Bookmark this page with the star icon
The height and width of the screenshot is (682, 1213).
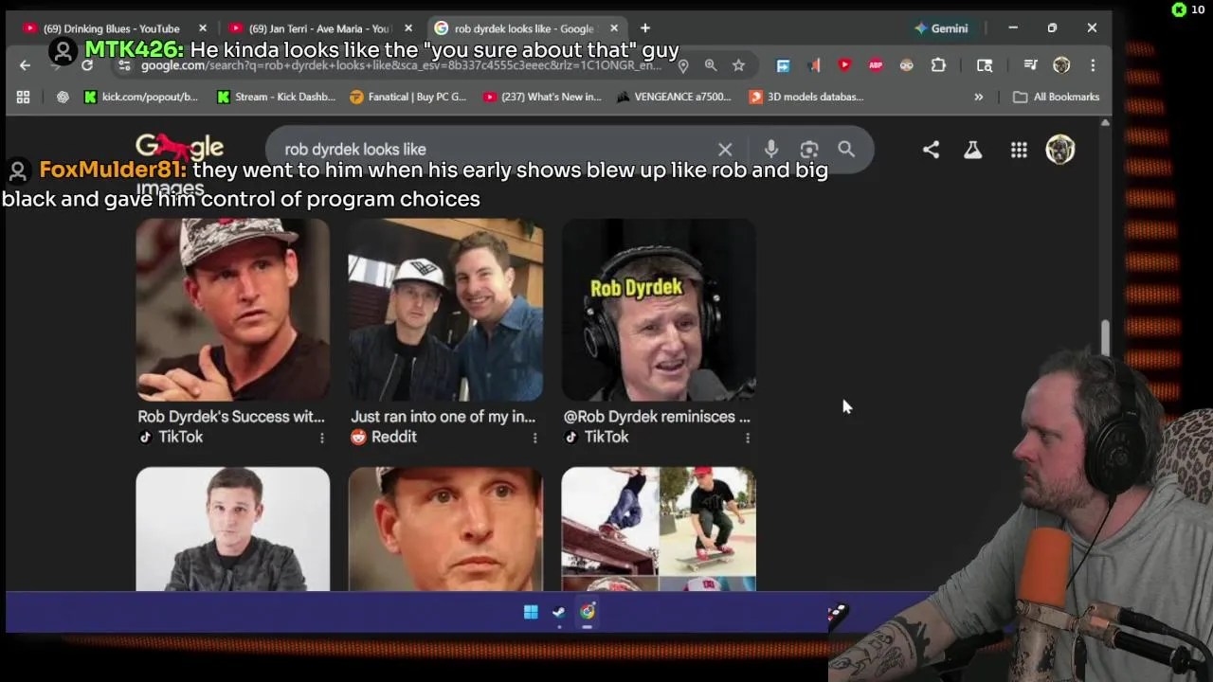(738, 65)
